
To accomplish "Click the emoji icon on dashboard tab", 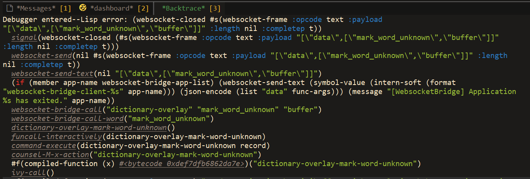I will [83, 7].
